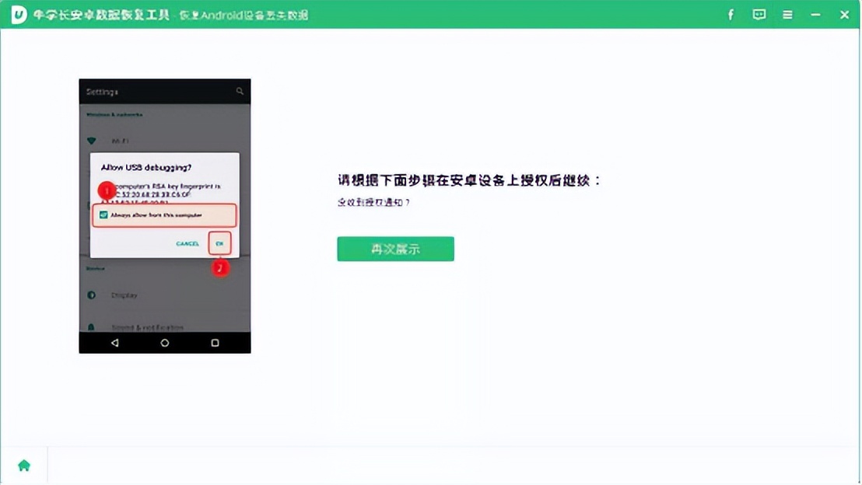The image size is (862, 485).
Task: Click the Display icon in phone settings
Action: (x=92, y=295)
